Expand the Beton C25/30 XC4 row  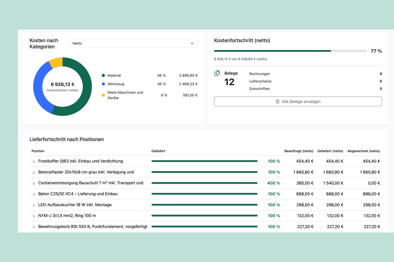[33, 194]
